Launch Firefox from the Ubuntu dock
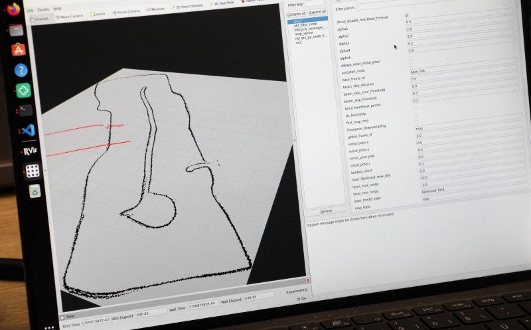 pos(15,9)
